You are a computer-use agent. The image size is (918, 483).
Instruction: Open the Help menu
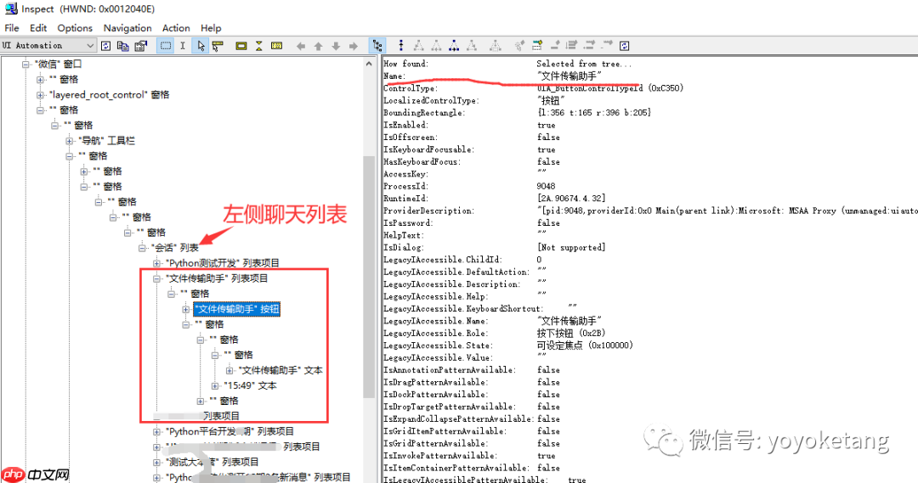[x=211, y=28]
